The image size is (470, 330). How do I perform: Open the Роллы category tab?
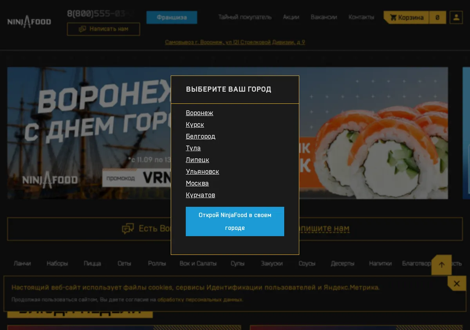(x=157, y=264)
